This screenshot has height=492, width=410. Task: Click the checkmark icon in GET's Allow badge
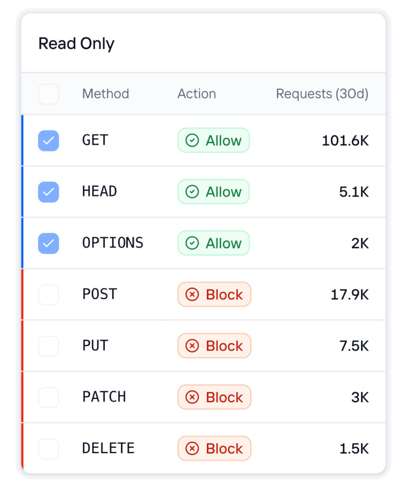click(192, 140)
